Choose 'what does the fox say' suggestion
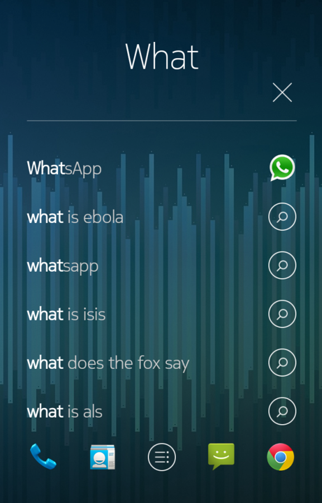 coord(108,363)
